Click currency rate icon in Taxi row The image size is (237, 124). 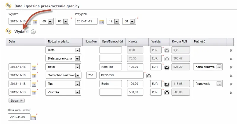(x=167, y=84)
